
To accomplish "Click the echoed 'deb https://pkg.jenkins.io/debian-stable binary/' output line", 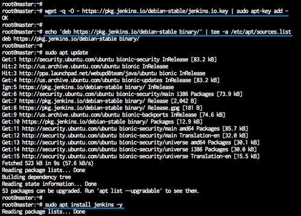I will click(70, 39).
